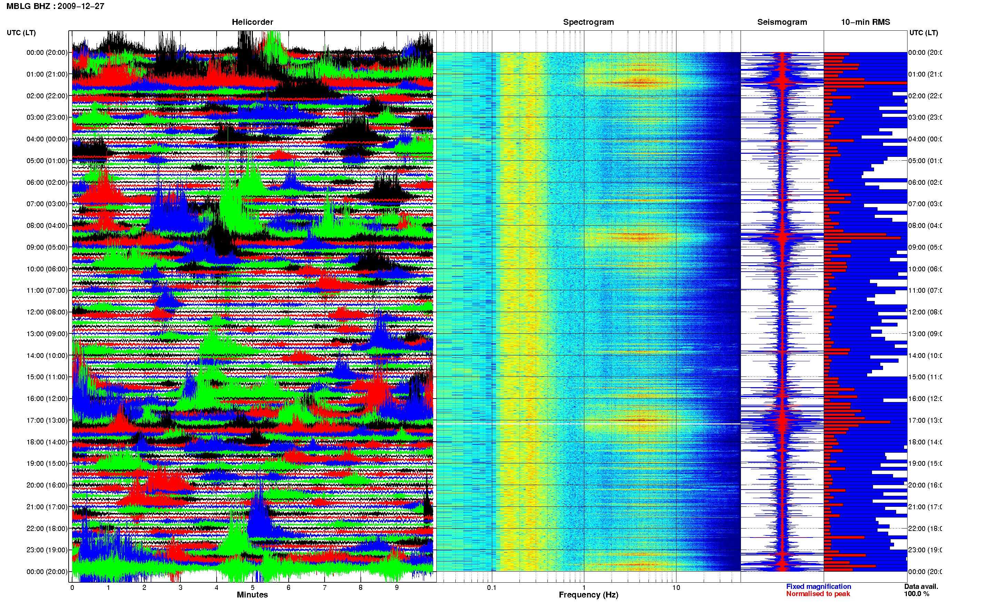Viewport: 981px width, 613px height.
Task: Click the right-side time label at 12:00
Action: 925,312
